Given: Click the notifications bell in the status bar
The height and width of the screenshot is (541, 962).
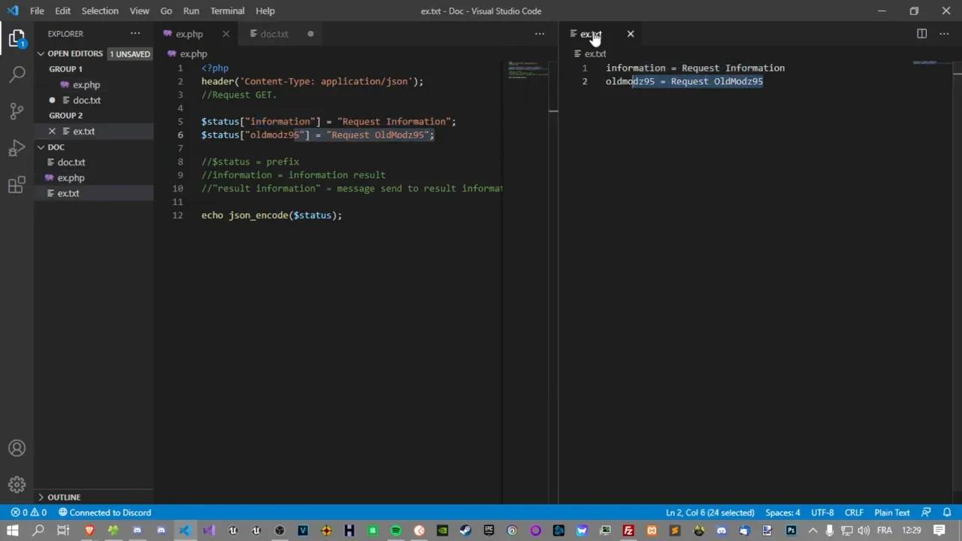Looking at the screenshot, I should pyautogui.click(x=948, y=512).
